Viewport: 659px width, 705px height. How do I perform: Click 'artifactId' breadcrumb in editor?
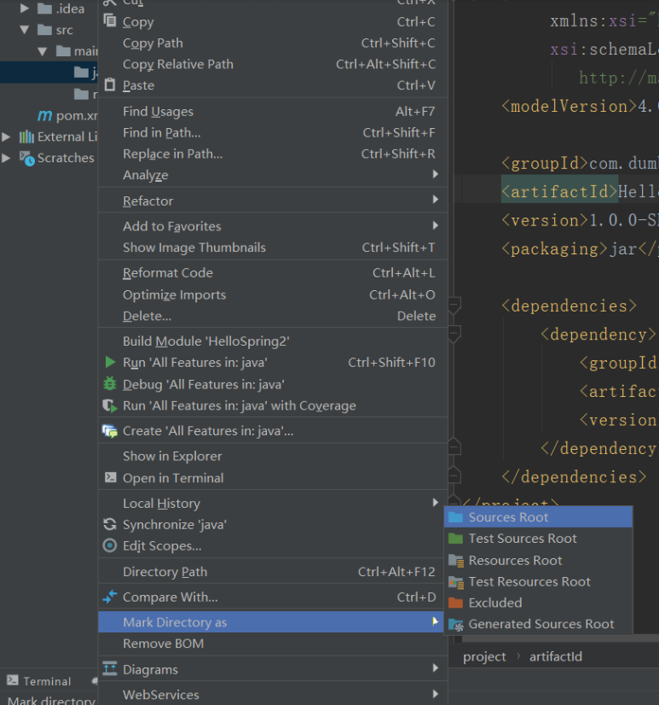click(x=556, y=657)
